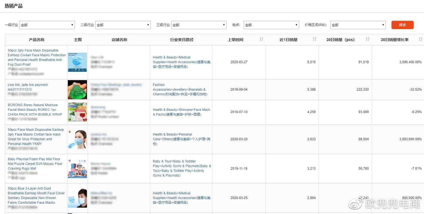Click the Rorec facial mask packs thumbnail
This screenshot has height=214, width=424.
click(77, 112)
